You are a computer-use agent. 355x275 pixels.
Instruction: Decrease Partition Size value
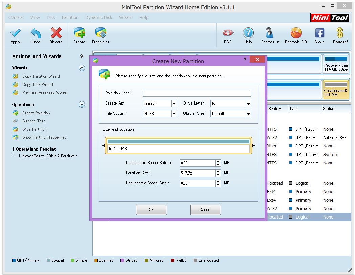pos(218,175)
